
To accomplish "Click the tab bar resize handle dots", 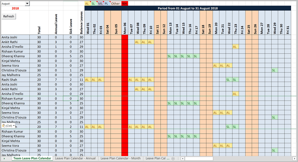I will coord(178,158).
